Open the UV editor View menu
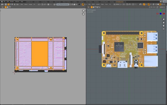Image resolution: width=167 pixels, height=105 pixels. click(x=22, y=4)
